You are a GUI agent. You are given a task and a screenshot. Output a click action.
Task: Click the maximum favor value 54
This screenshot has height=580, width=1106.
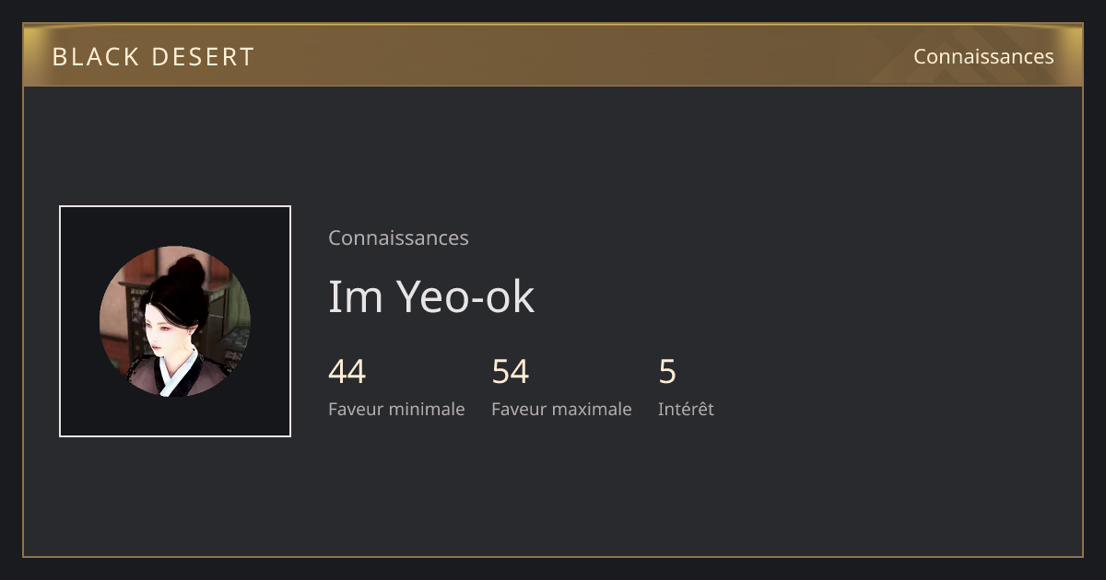(x=511, y=372)
